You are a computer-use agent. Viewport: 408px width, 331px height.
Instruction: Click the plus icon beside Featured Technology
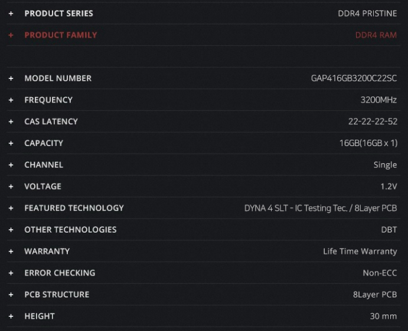tap(11, 208)
